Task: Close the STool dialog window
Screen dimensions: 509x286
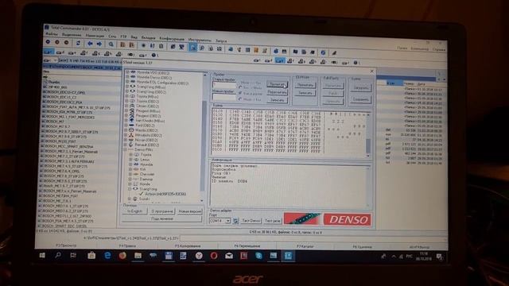Action: coord(371,71)
